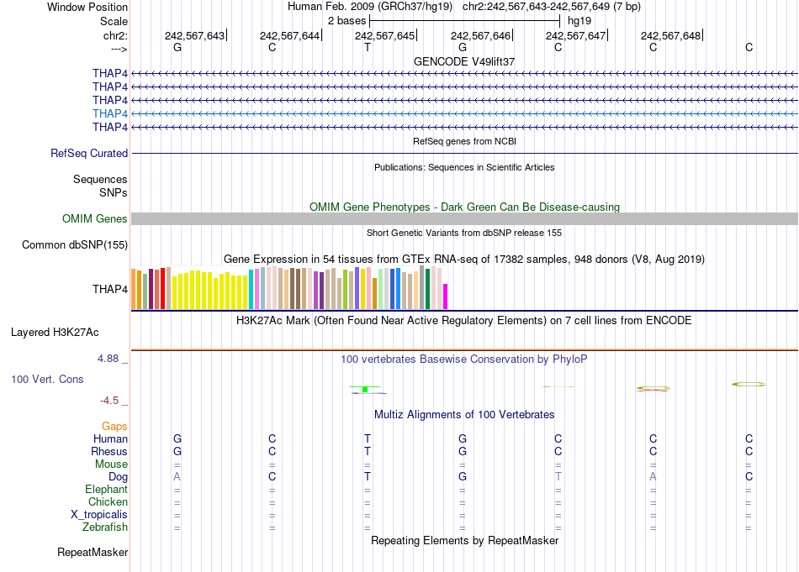The image size is (799, 572).
Task: Click the Dog row T under 242,567,647
Action: 558,477
